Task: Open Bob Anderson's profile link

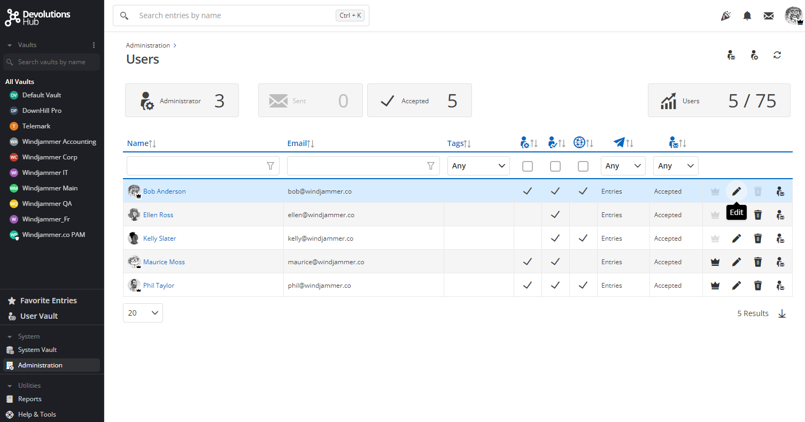Action: (x=165, y=191)
